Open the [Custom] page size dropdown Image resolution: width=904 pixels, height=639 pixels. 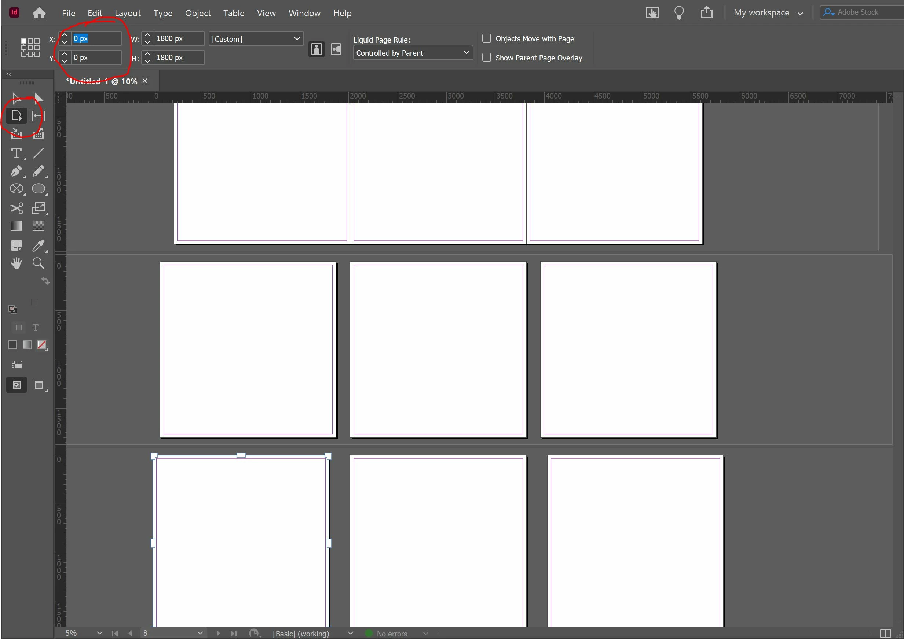[x=256, y=39]
